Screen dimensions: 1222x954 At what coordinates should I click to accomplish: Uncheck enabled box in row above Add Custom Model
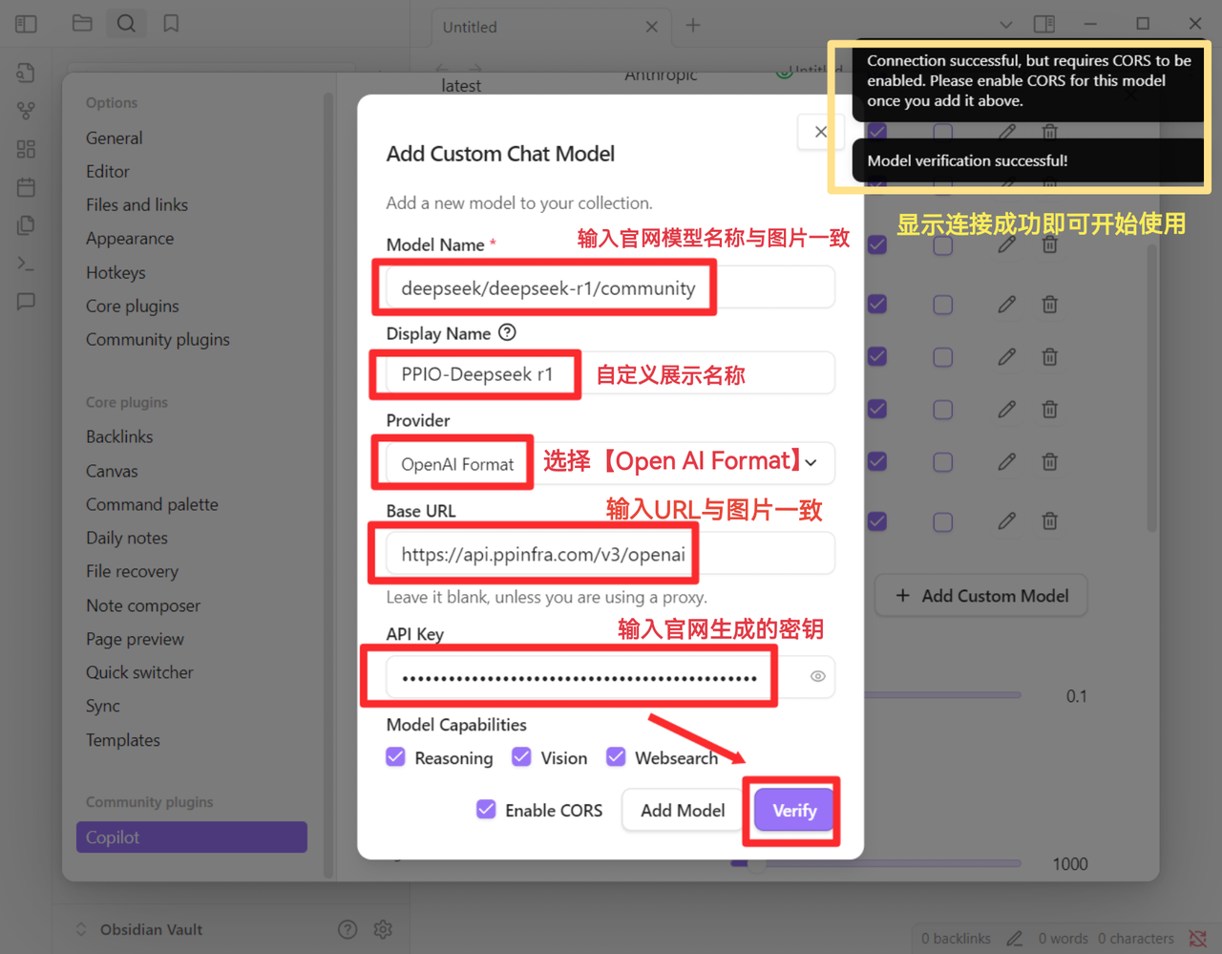click(877, 521)
